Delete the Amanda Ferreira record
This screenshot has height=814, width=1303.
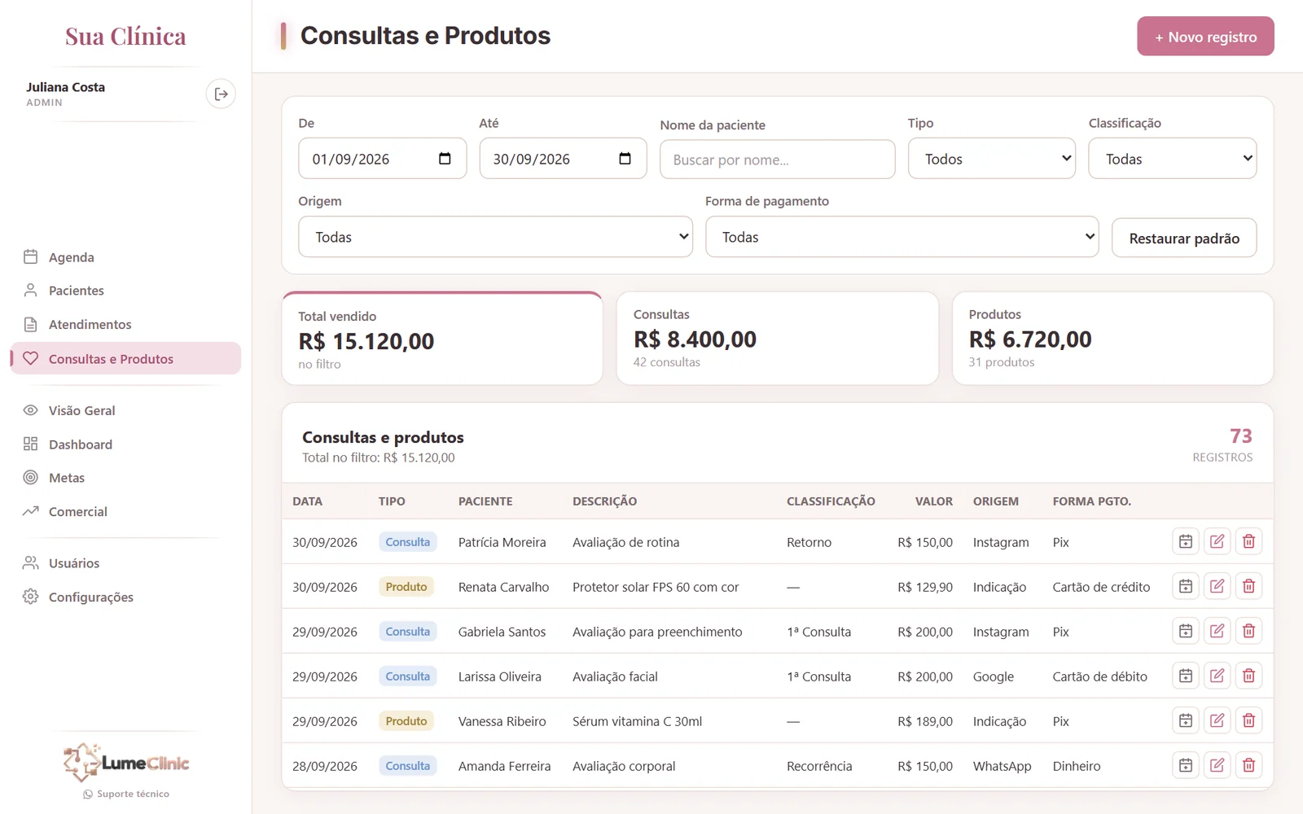tap(1248, 765)
